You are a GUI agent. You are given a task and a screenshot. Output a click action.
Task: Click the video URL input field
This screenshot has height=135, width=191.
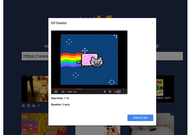pos(102,56)
